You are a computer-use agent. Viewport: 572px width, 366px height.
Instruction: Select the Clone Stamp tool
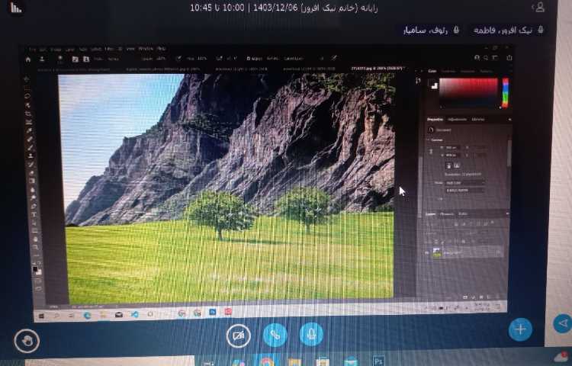point(31,156)
